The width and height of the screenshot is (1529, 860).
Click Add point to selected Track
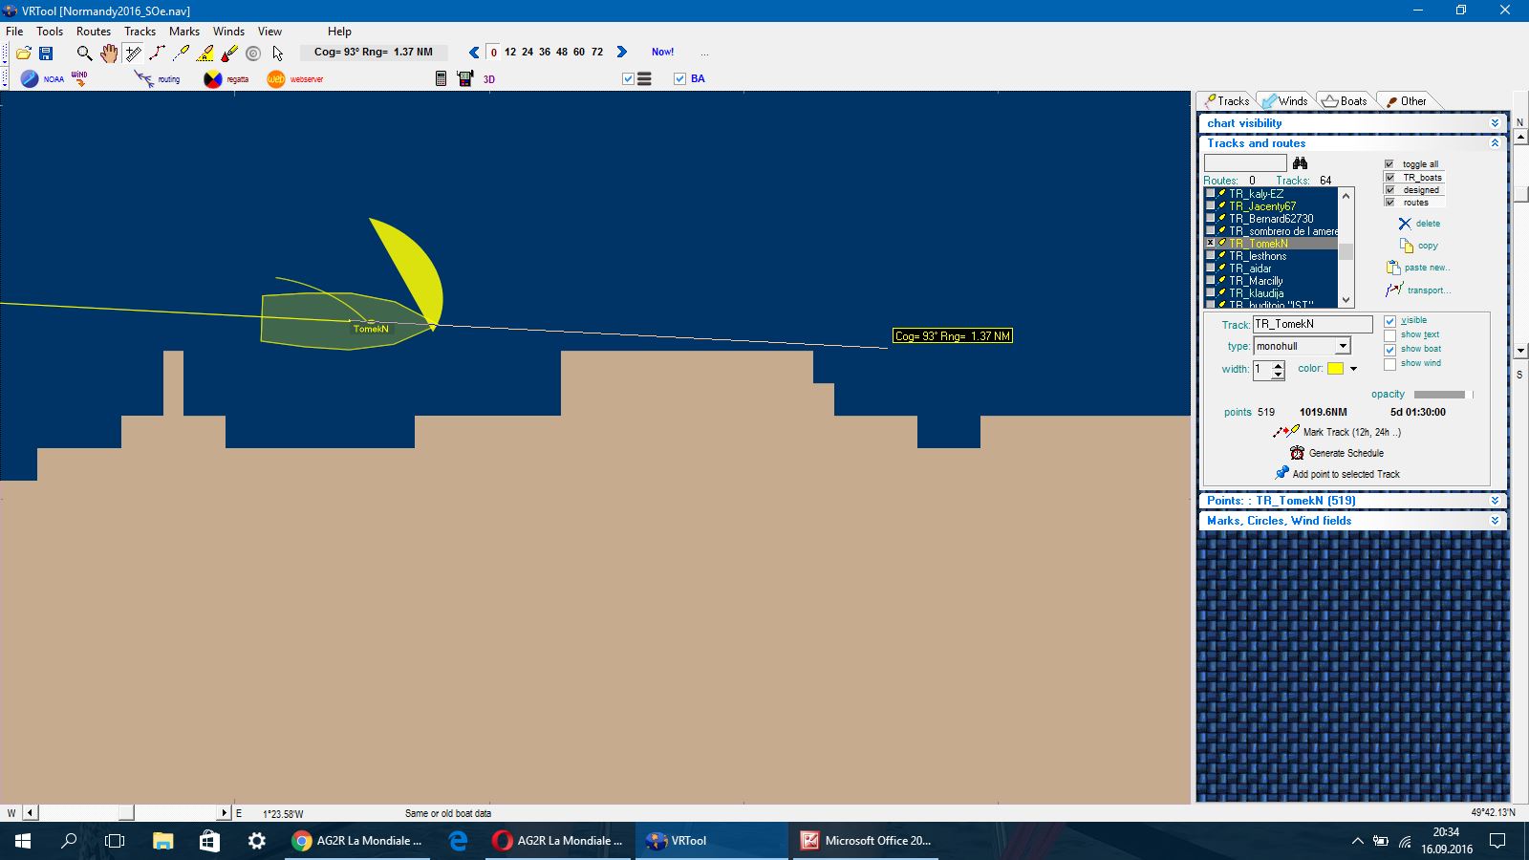[1338, 474]
